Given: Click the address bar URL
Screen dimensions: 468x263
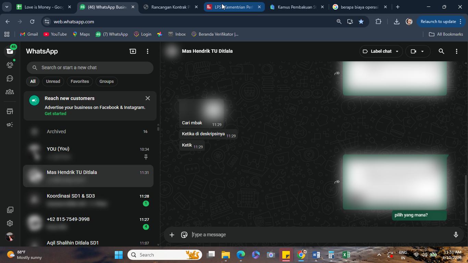Looking at the screenshot, I should coord(74,22).
